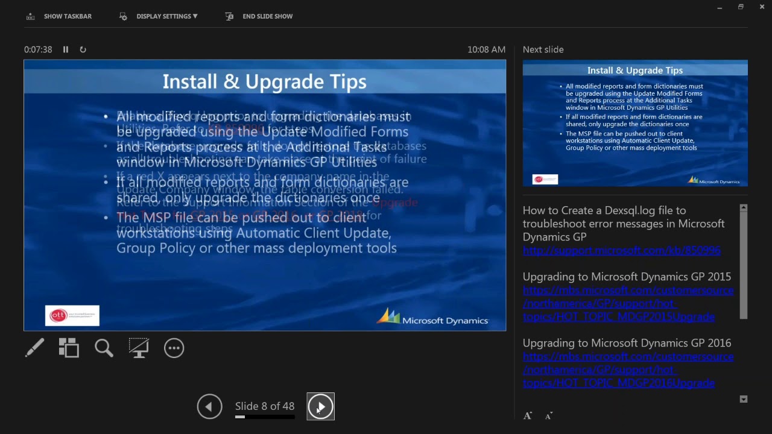Screen dimensions: 772x434
Task: Click the Next slide label
Action: click(543, 49)
